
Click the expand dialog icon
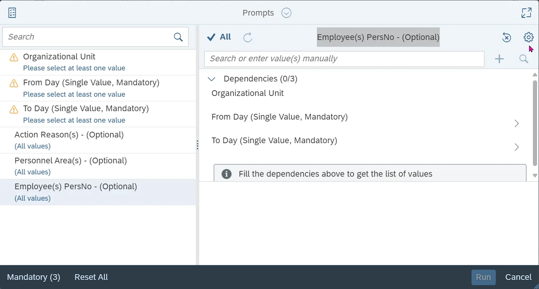526,13
